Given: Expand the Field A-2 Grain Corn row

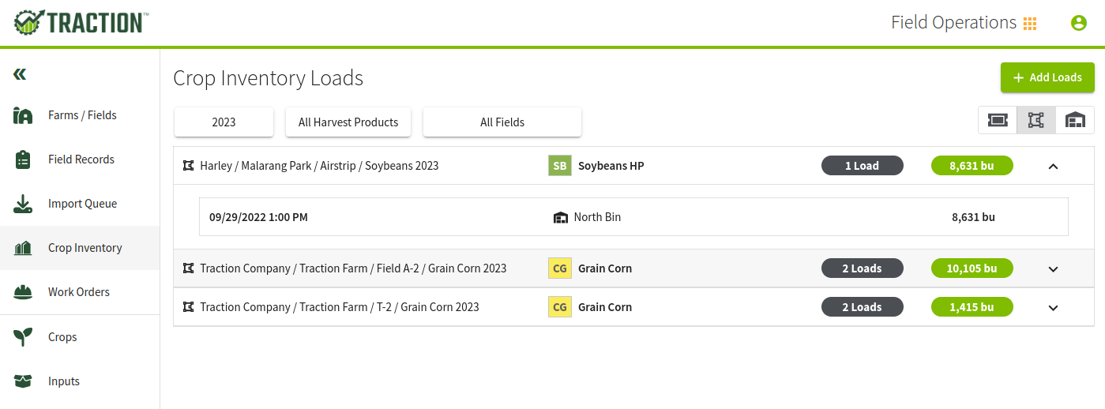Looking at the screenshot, I should tap(1053, 268).
